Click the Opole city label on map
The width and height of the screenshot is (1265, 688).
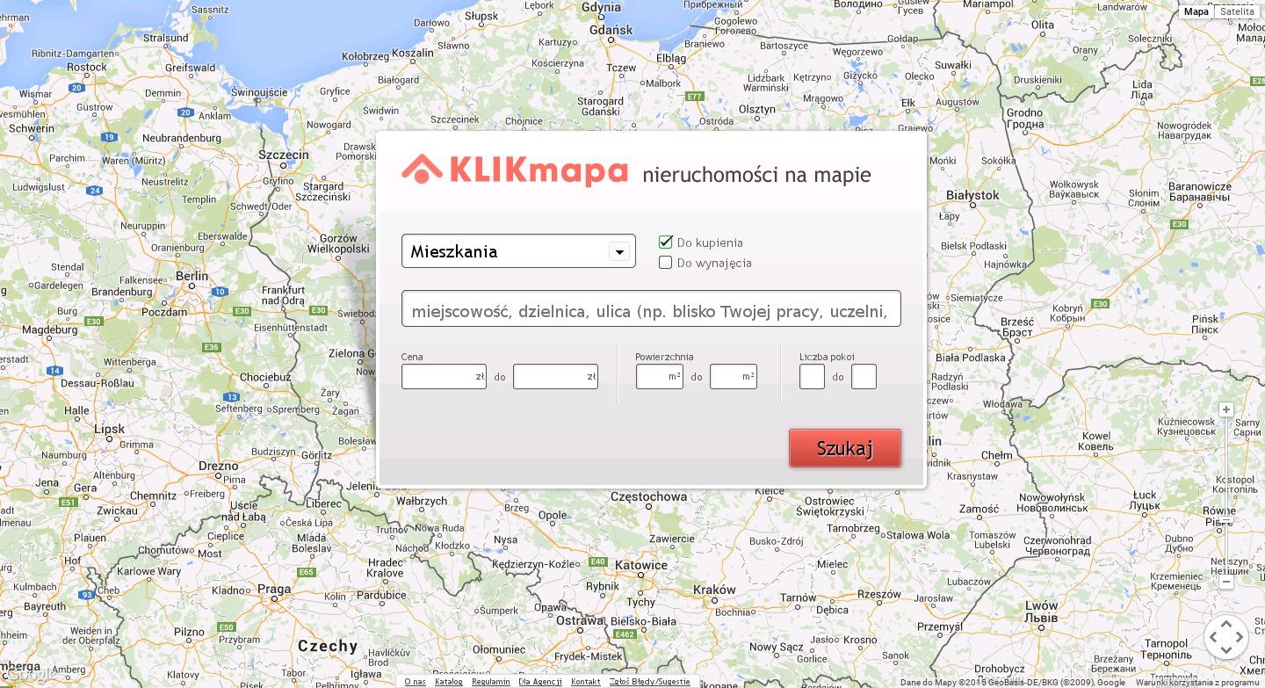pyautogui.click(x=553, y=515)
